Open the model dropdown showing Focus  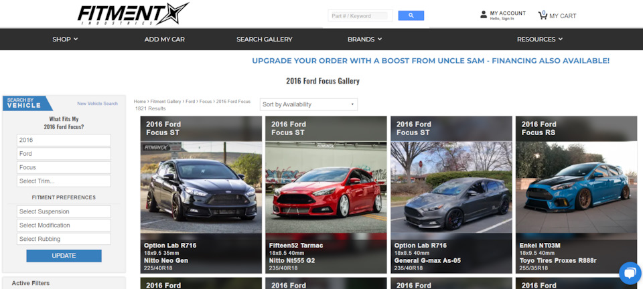click(x=64, y=167)
